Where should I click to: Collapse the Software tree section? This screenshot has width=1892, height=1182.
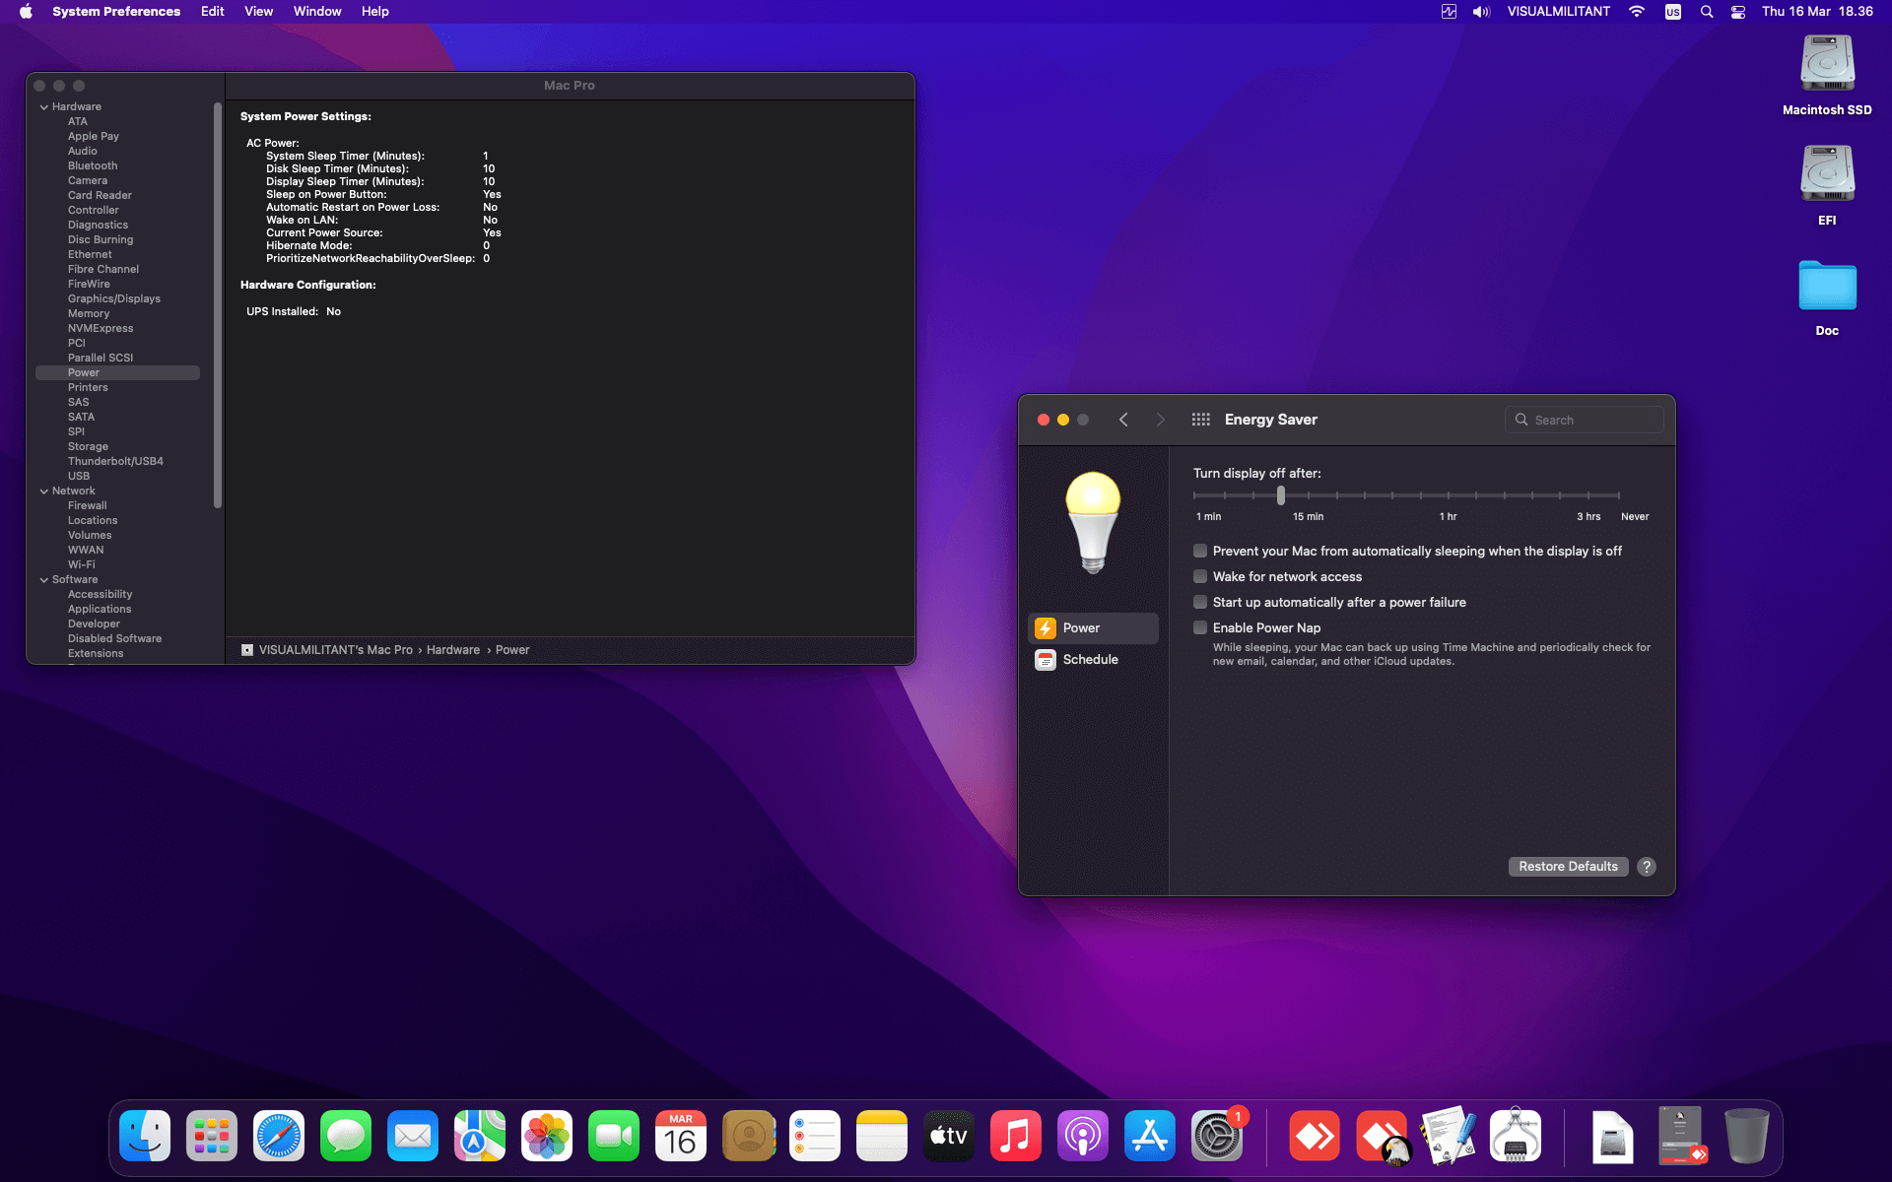tap(44, 580)
